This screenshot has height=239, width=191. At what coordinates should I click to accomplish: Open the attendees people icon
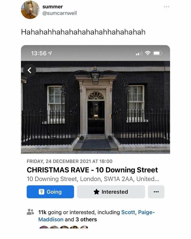pyautogui.click(x=30, y=212)
